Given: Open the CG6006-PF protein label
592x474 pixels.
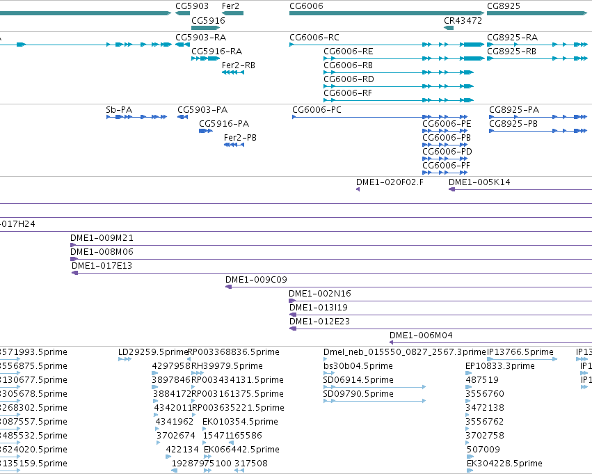Looking at the screenshot, I should 447,166.
